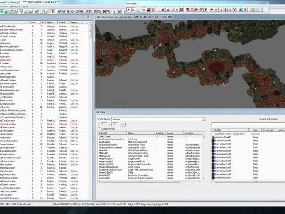285x214 pixels.
Task: Click the cell list vertical scrollbar thumb
Action: point(204,136)
